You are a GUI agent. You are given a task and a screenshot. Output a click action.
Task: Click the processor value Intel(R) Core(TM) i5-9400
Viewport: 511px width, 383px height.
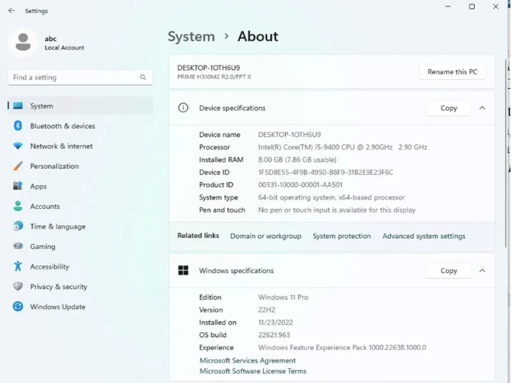[342, 147]
